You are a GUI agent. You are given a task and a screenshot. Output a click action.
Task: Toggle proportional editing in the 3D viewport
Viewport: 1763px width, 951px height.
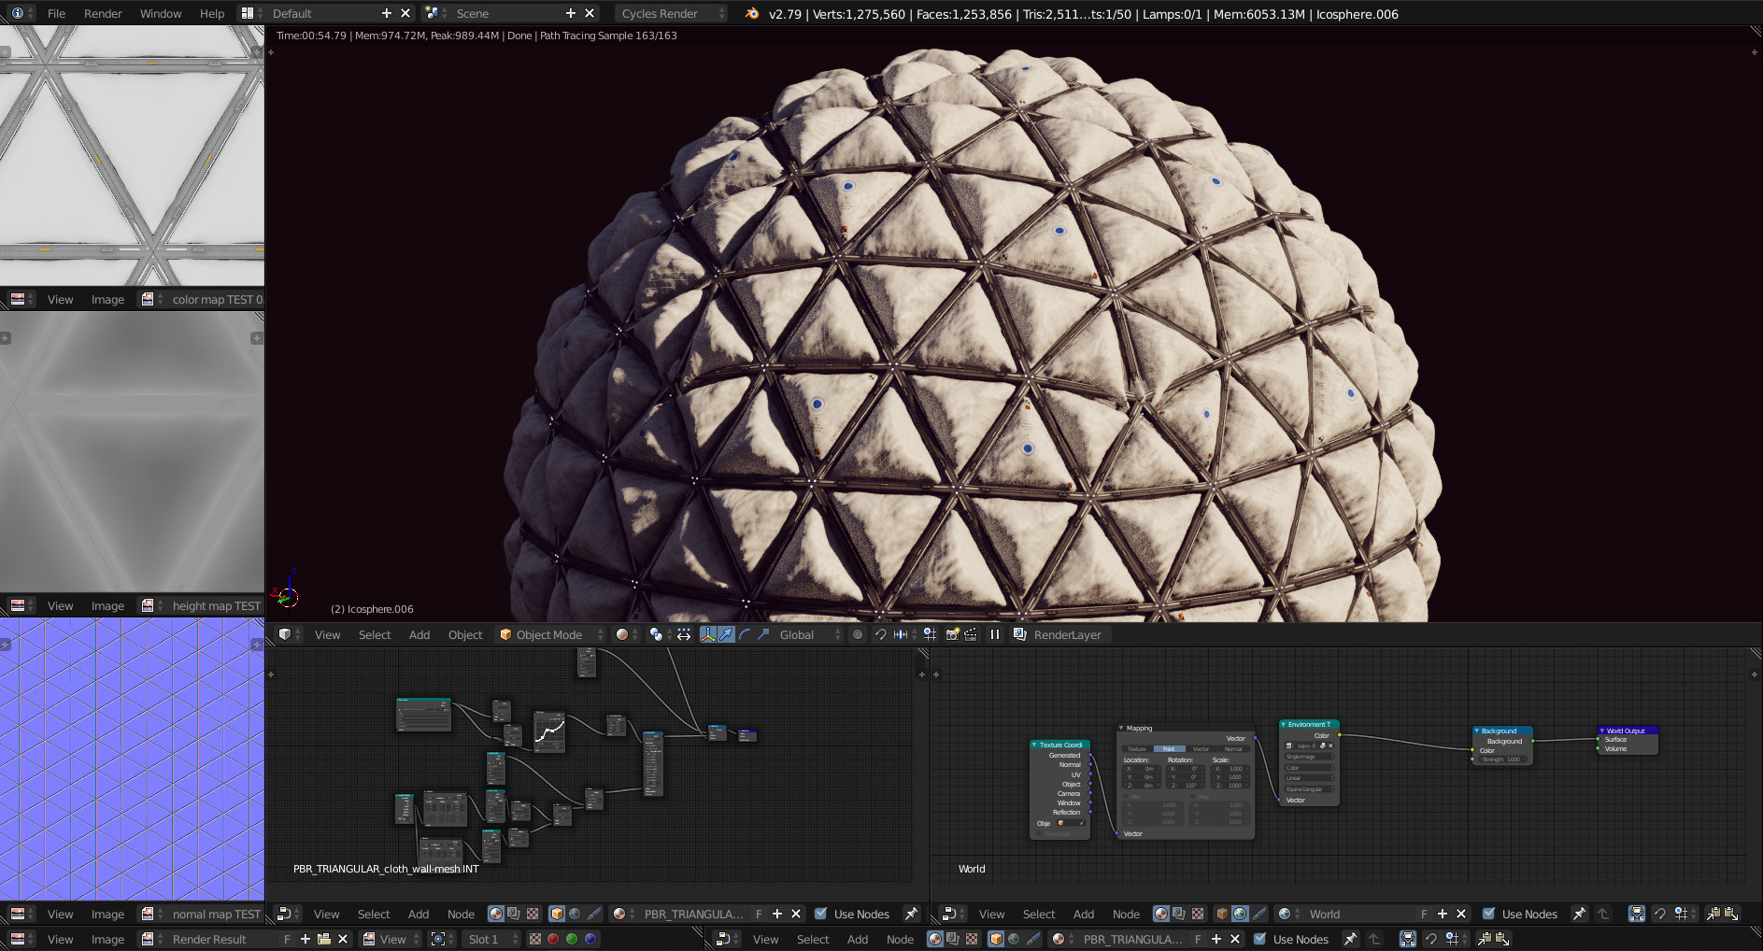(857, 634)
